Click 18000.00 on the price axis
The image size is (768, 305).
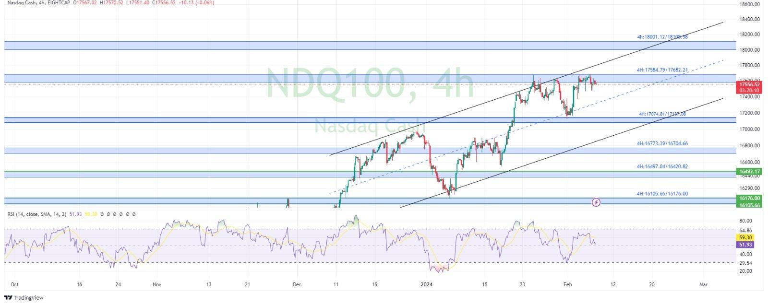750,50
